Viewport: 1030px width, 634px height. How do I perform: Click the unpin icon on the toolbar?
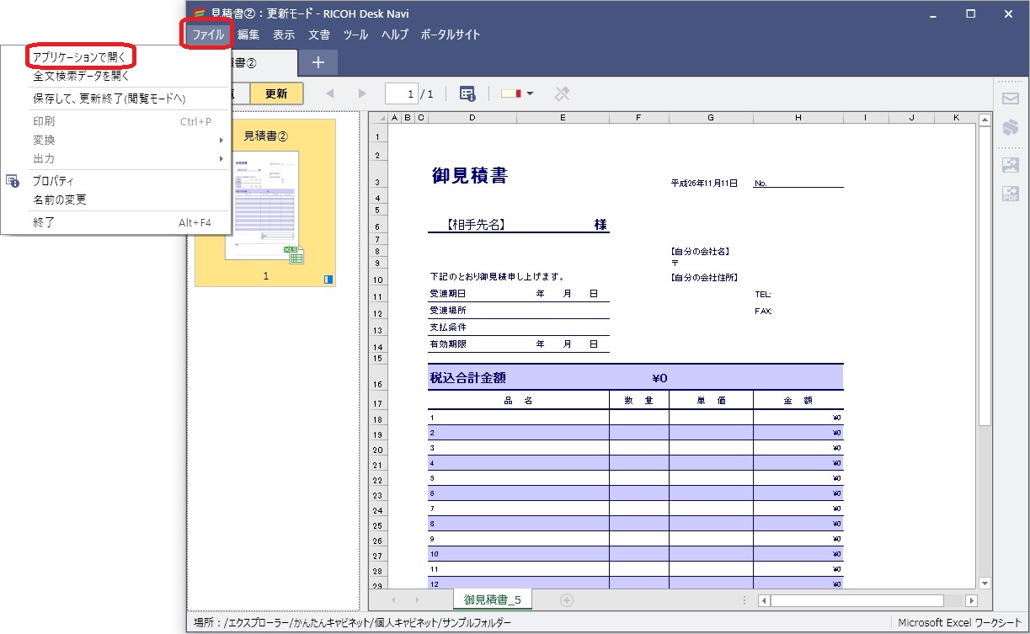point(563,93)
